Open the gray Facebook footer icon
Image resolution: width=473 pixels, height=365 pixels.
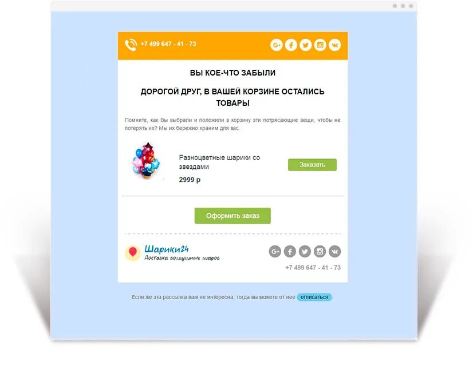pos(290,251)
